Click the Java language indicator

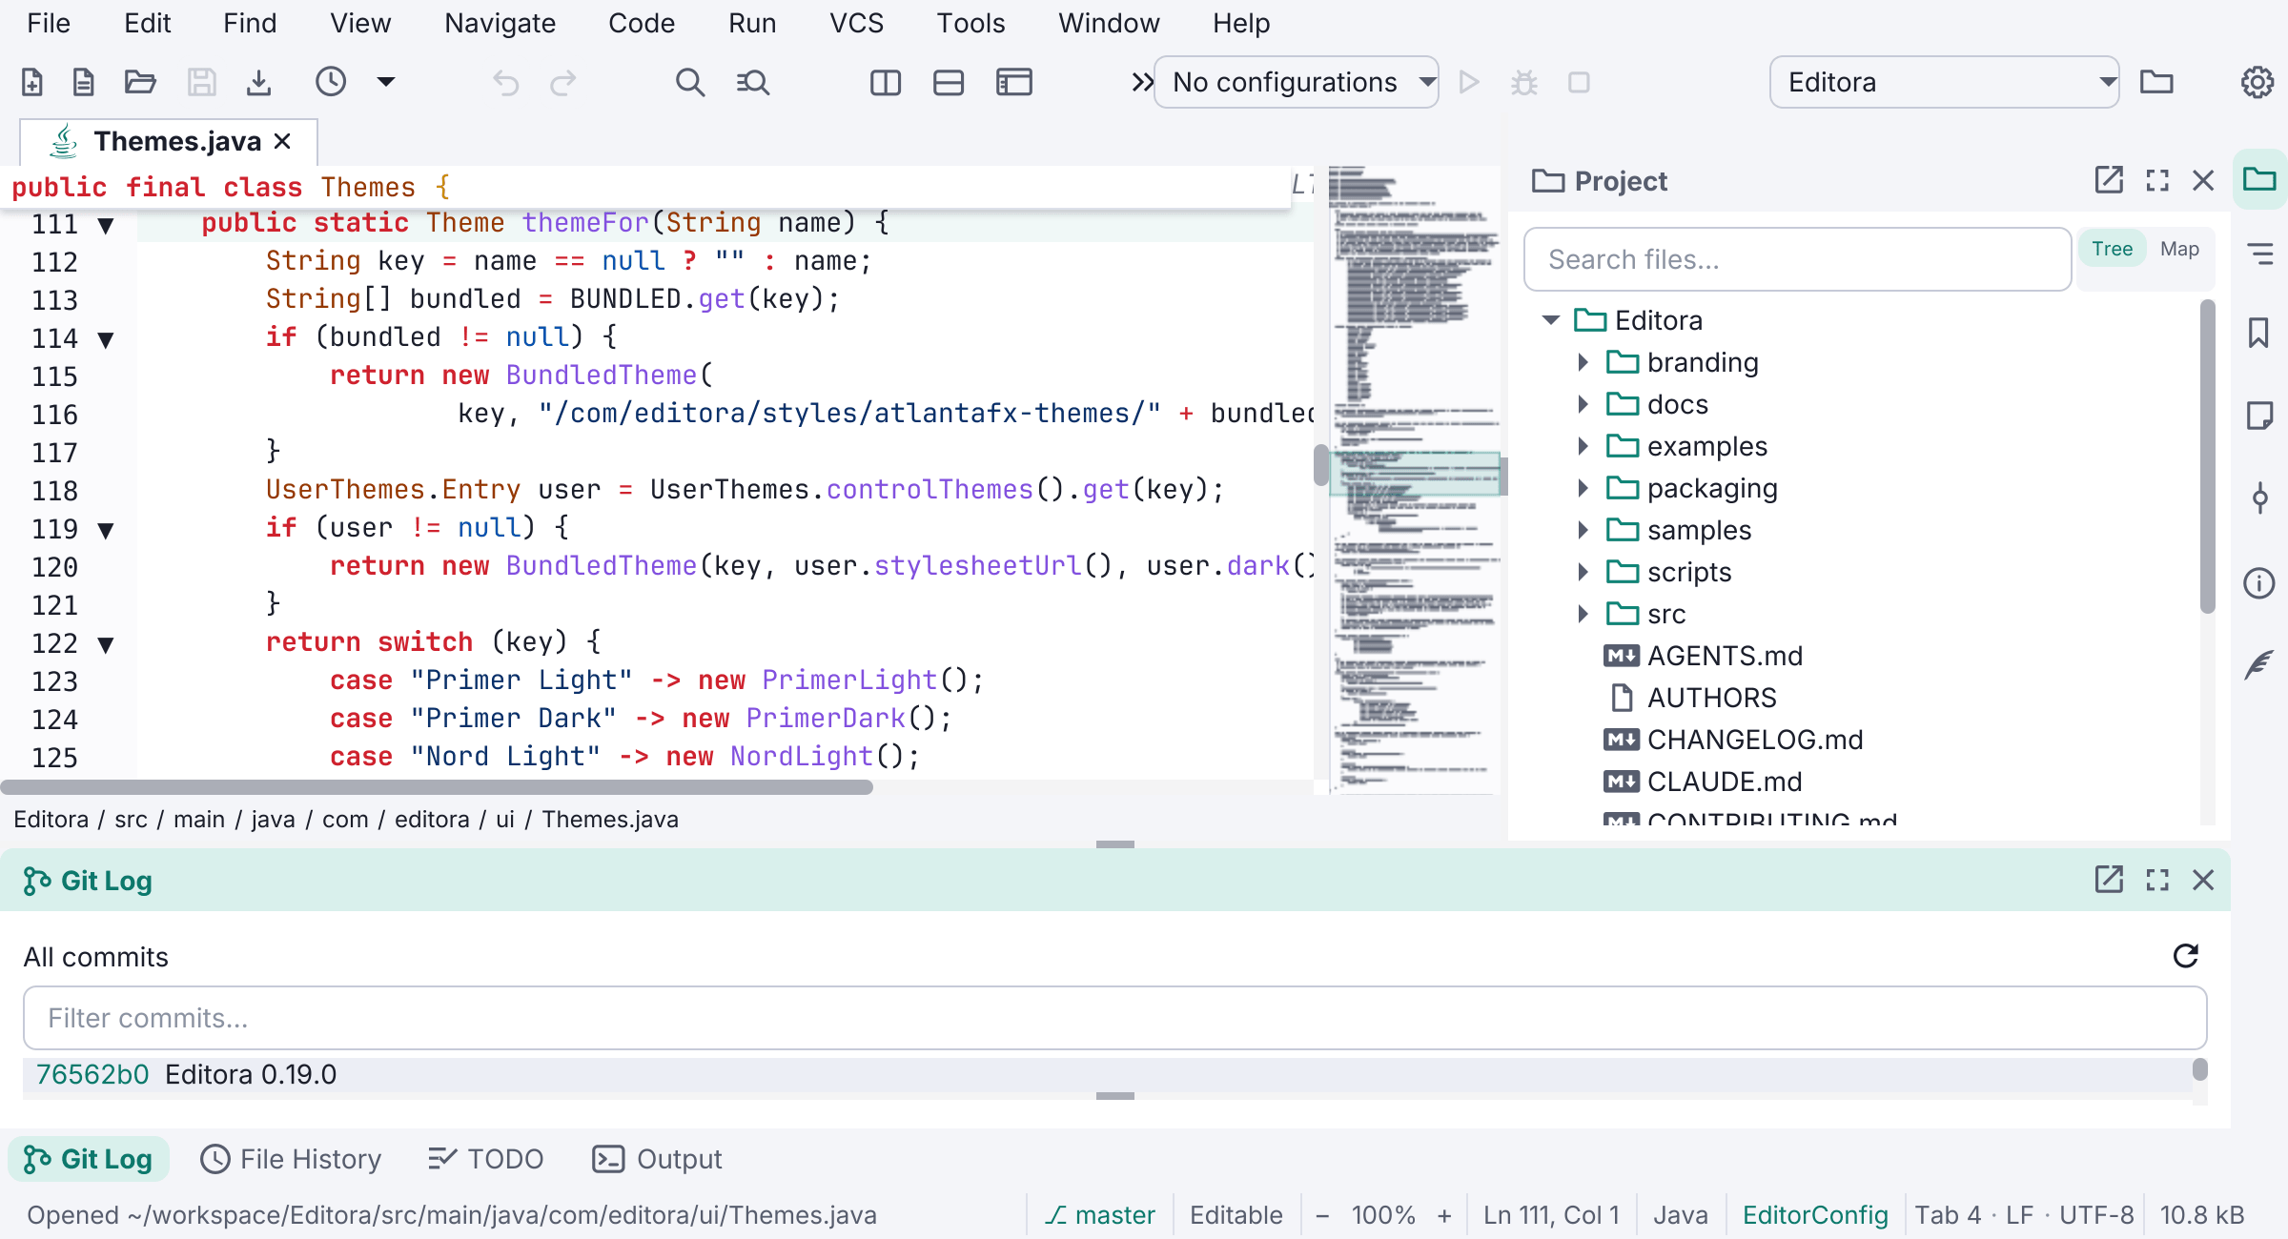1680,1215
